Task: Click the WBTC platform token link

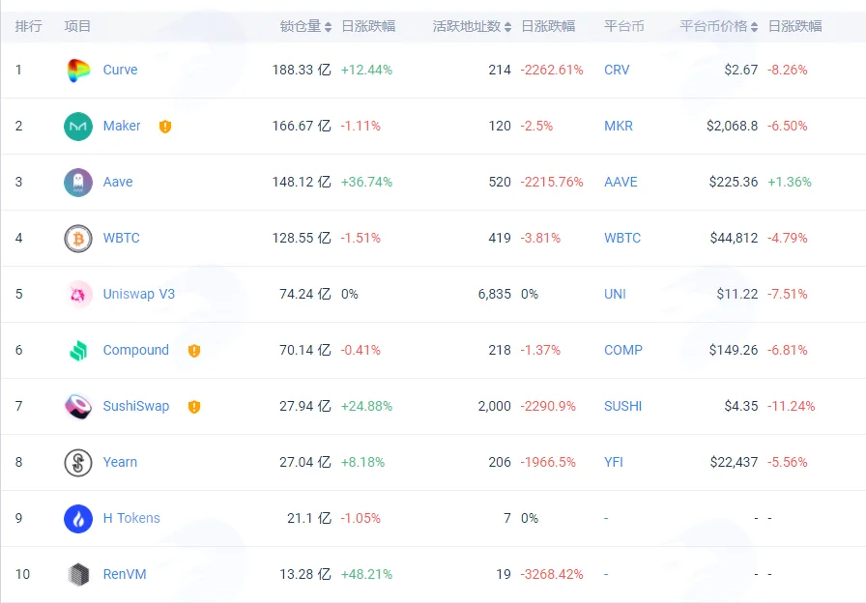Action: (x=622, y=238)
